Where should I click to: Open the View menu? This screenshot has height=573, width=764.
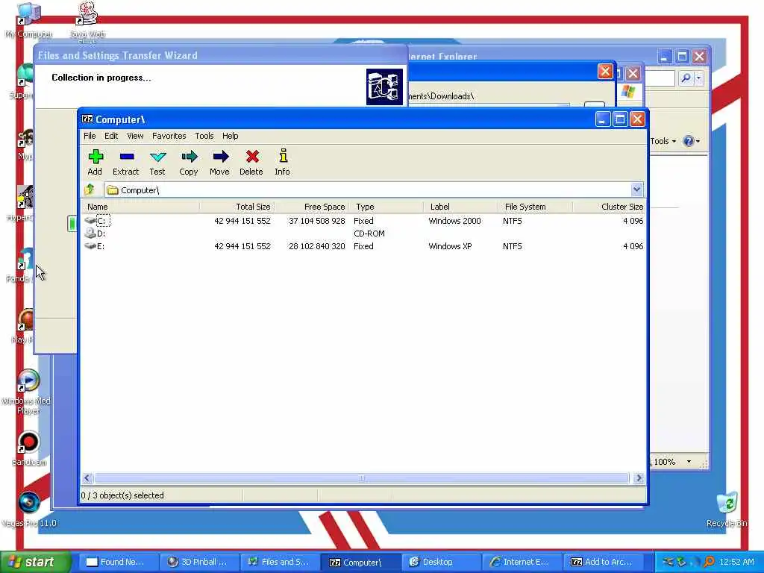[135, 136]
